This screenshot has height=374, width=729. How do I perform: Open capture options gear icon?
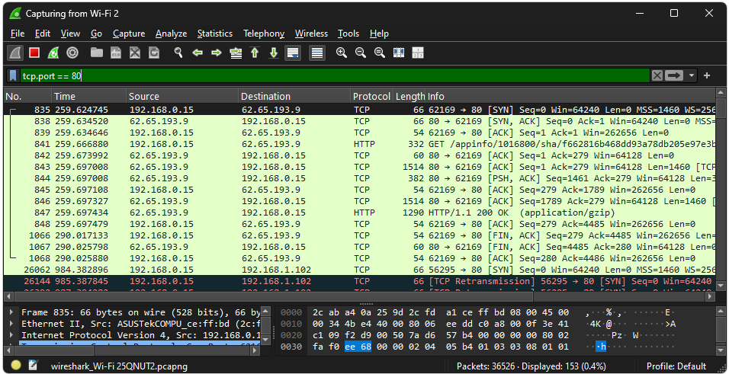72,53
